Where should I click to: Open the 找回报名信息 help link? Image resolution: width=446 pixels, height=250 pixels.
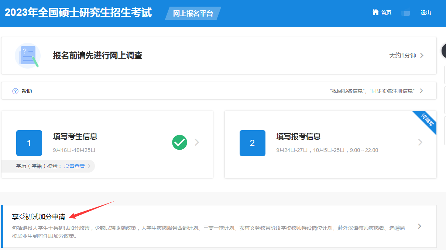[346, 91]
